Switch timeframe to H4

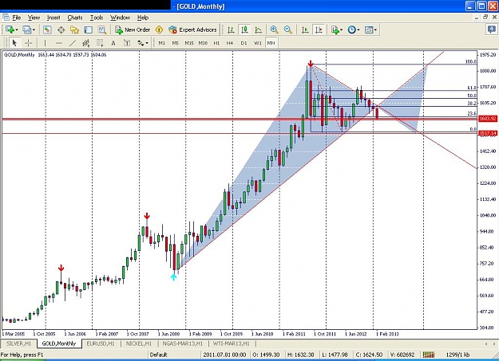230,43
